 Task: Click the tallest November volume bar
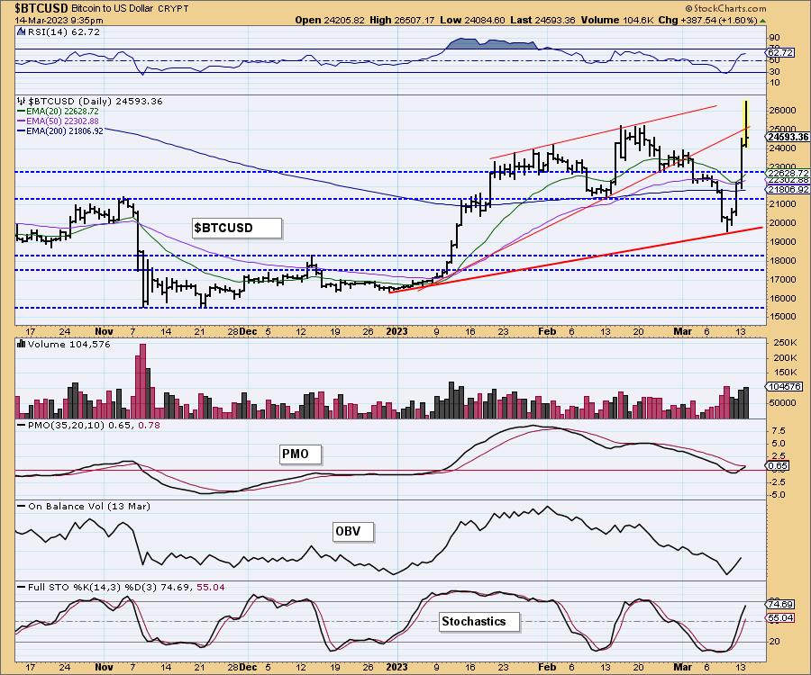click(x=142, y=381)
